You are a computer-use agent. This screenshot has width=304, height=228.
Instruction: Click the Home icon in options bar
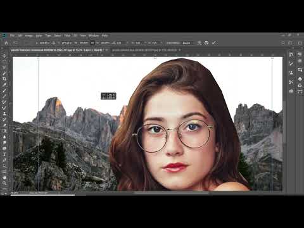[x=6, y=43]
